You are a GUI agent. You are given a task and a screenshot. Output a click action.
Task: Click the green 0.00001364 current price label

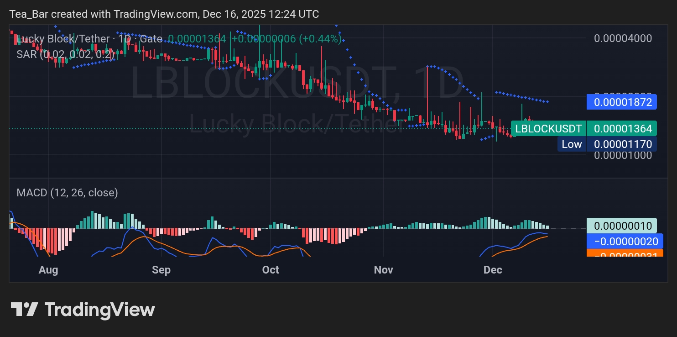pos(622,129)
